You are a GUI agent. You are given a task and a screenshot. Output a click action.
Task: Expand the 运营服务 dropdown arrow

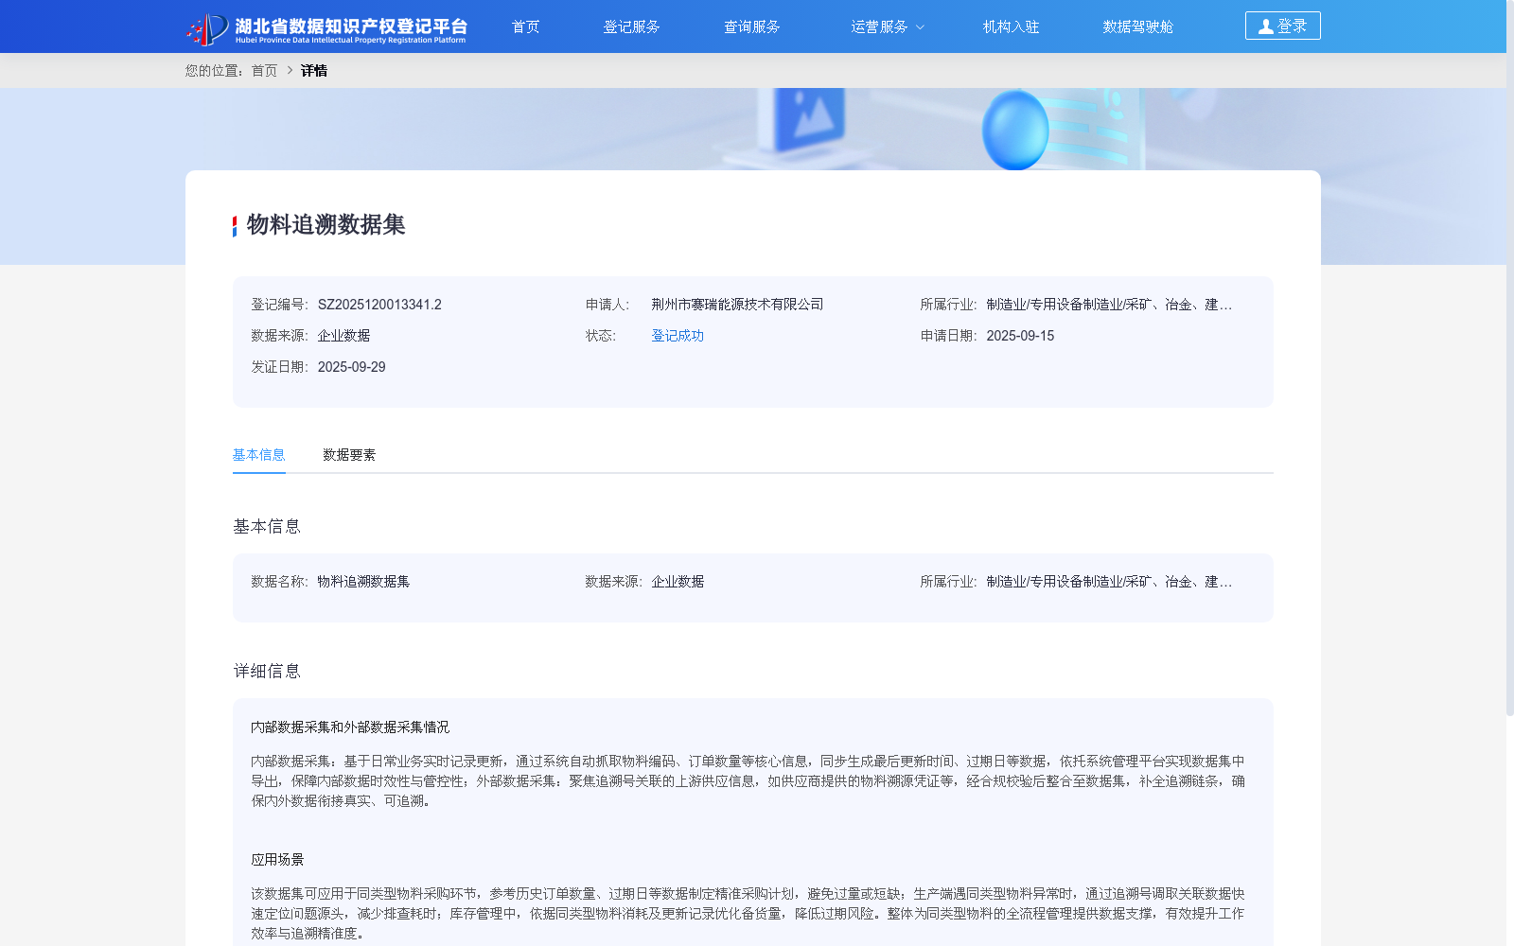[920, 27]
